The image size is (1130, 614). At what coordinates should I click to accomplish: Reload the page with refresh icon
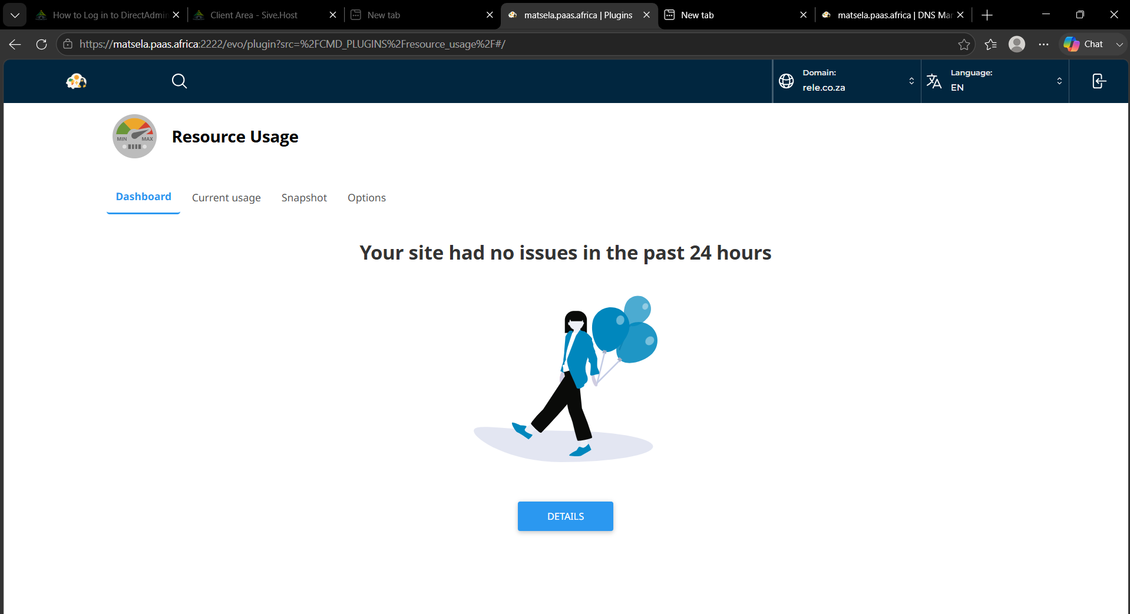point(41,44)
